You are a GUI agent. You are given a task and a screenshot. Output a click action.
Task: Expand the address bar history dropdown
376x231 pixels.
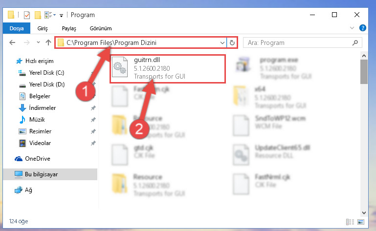coord(222,42)
